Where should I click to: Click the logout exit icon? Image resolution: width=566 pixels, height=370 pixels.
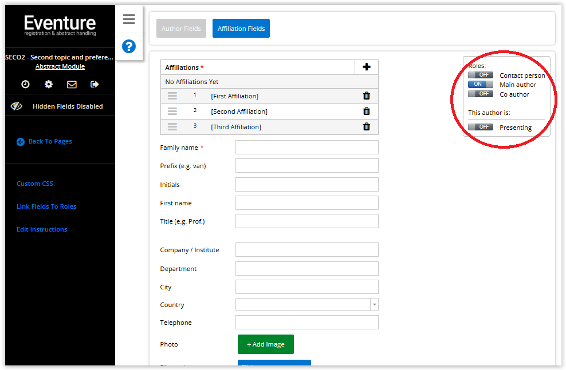(95, 84)
